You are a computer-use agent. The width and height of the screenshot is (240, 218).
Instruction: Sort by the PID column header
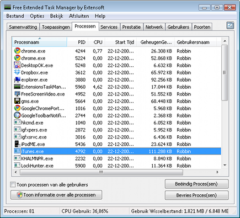click(x=78, y=42)
